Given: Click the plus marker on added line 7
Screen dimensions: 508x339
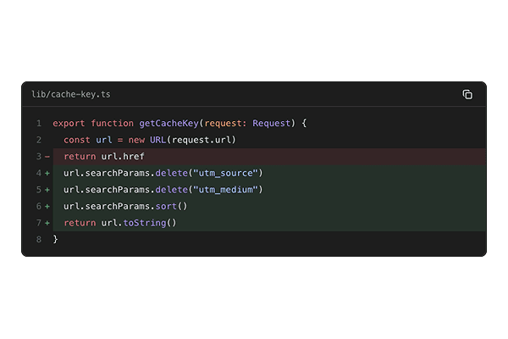Looking at the screenshot, I should point(47,223).
